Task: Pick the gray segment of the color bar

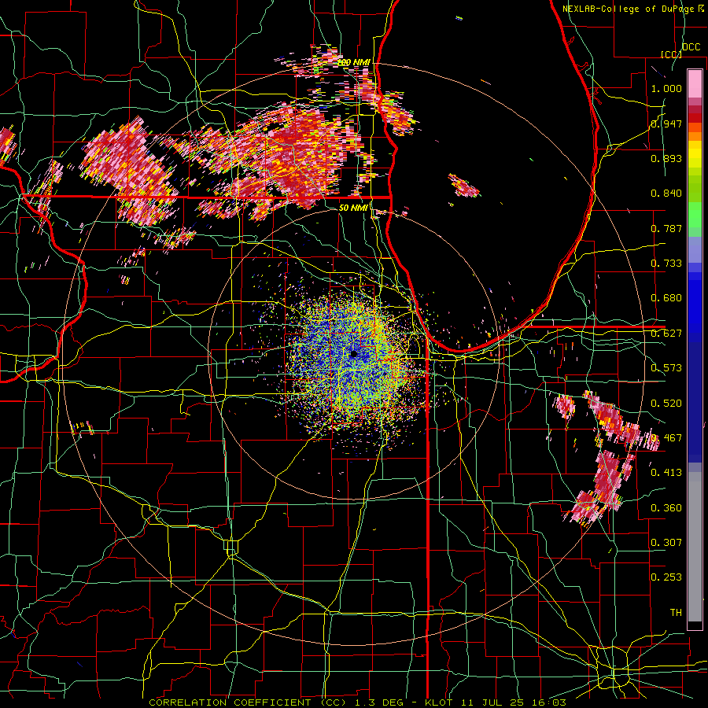Action: tap(695, 547)
